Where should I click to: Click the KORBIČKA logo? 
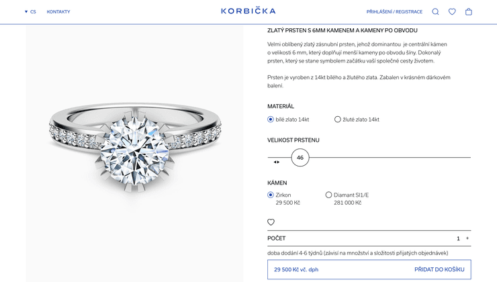pyautogui.click(x=248, y=11)
